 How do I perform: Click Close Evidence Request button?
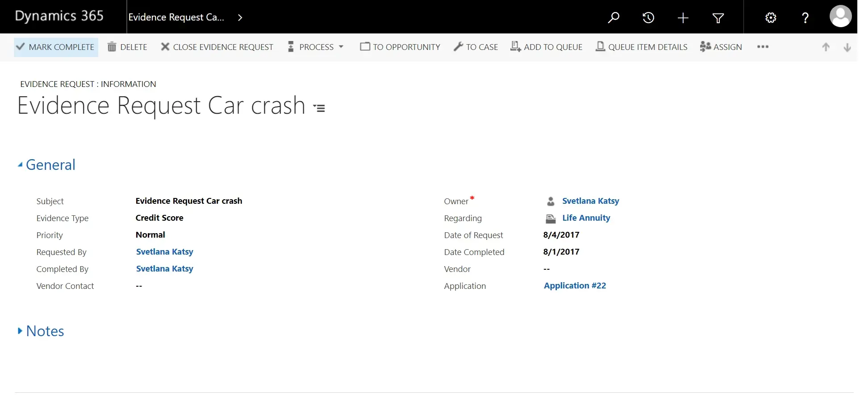click(217, 47)
